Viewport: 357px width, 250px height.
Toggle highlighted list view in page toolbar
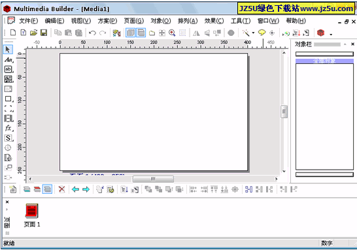click(x=47, y=189)
